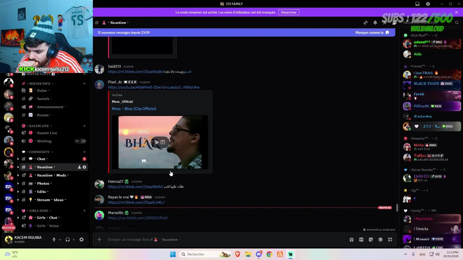The height and width of the screenshot is (260, 463).
Task: Open Google Chrome from the taskbar
Action: [269, 254]
